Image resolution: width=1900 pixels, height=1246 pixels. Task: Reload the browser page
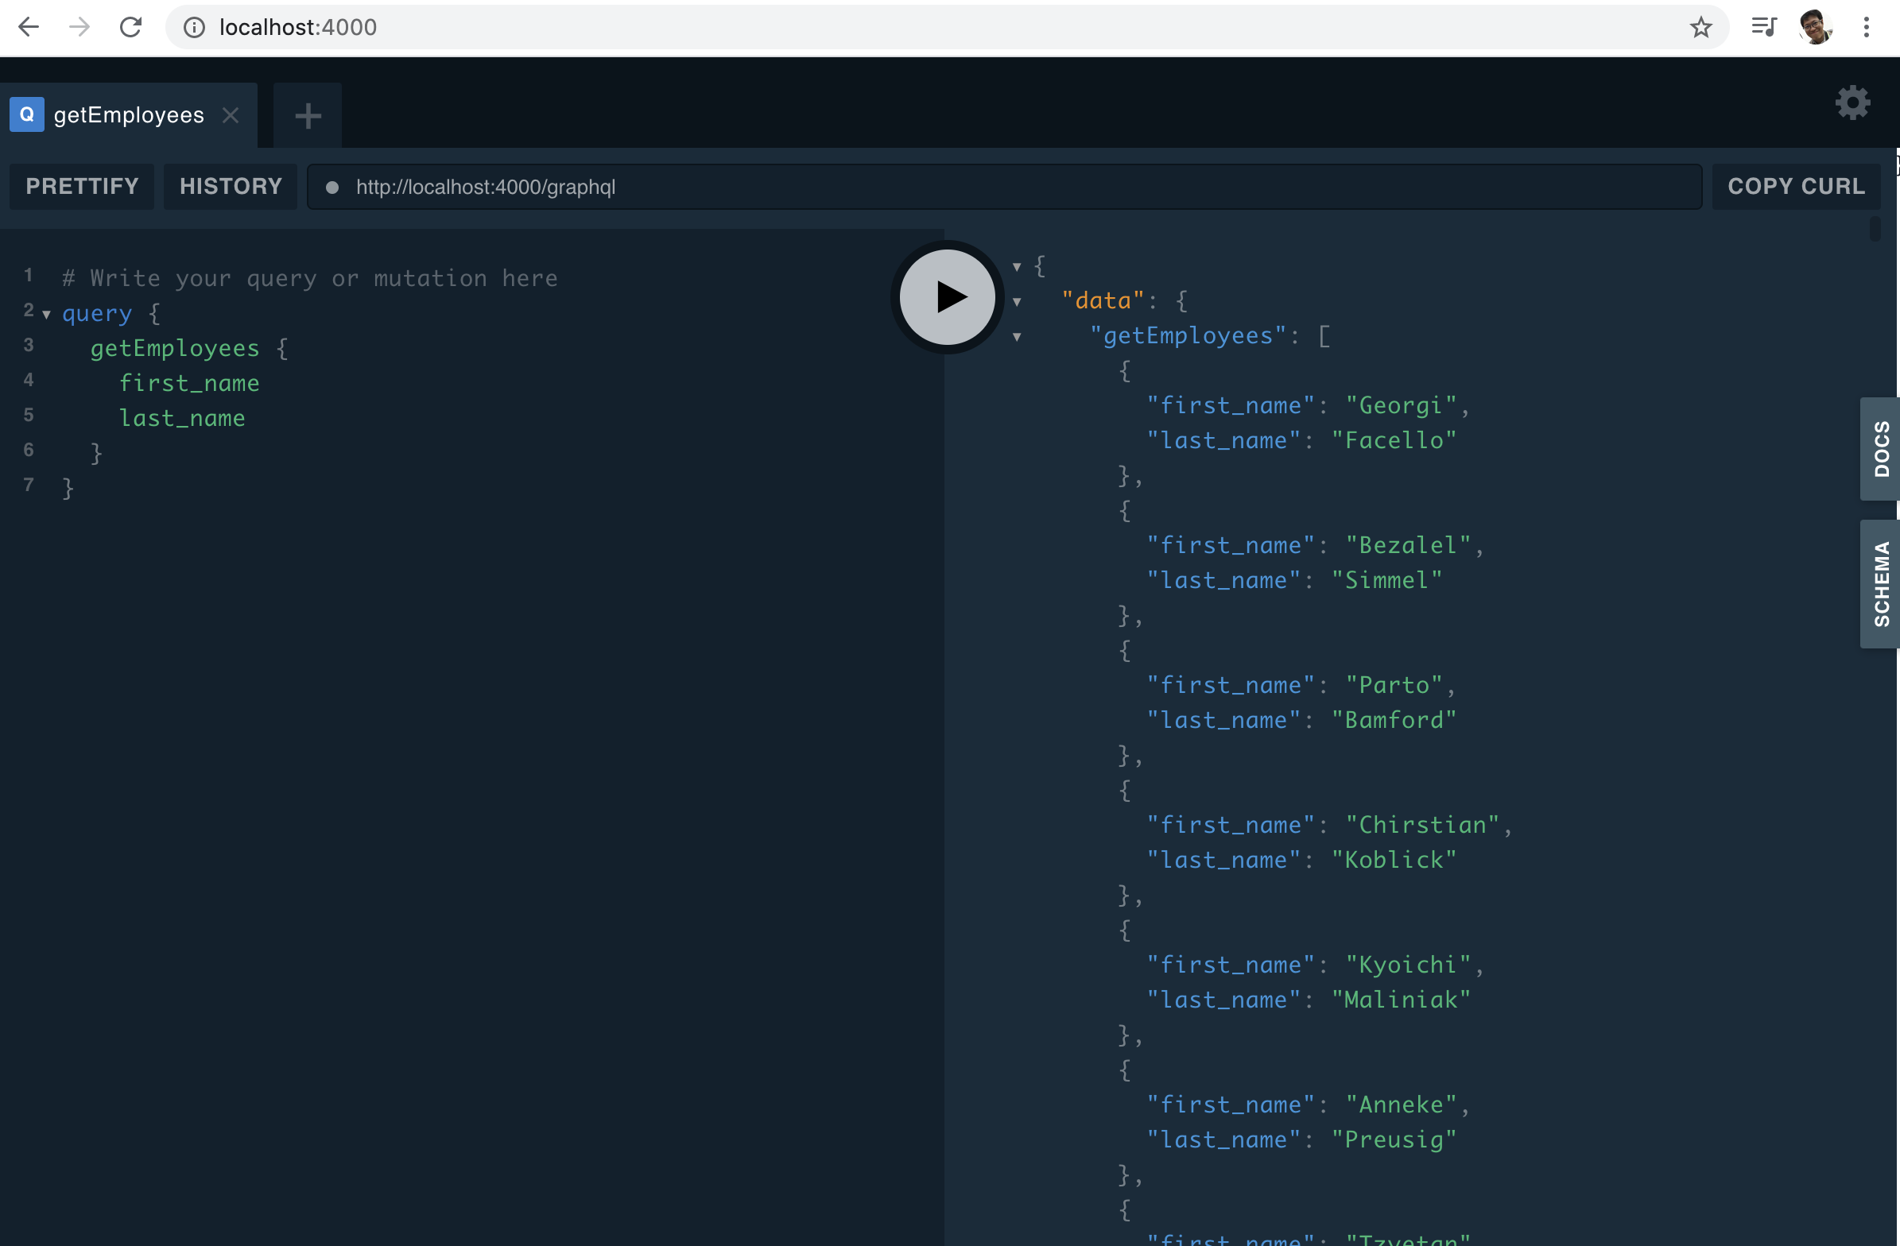(131, 27)
